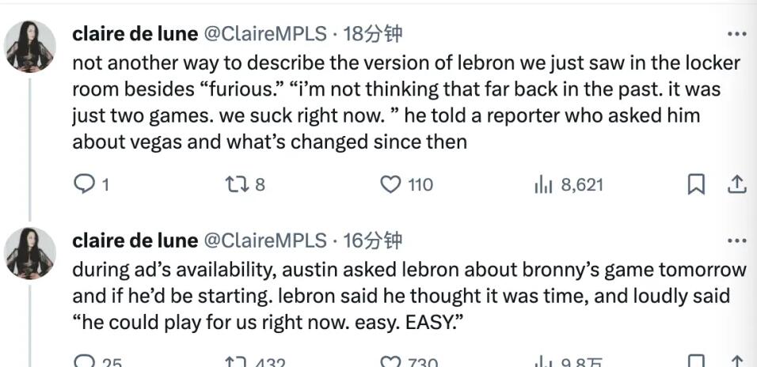Open claire de lune avatar on first tweet
The height and width of the screenshot is (367, 757).
click(x=31, y=47)
